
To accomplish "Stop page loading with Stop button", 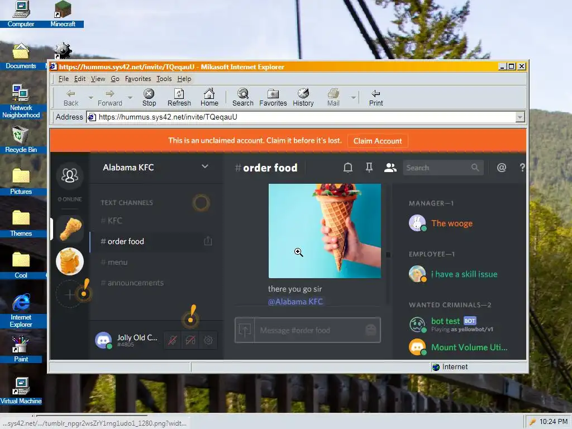I will pos(149,98).
